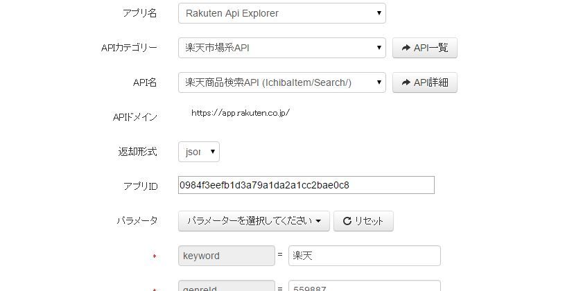This screenshot has width=565, height=291.
Task: Open the アプリ名 Rakuten Api Explorer dropdown
Action: pos(281,13)
